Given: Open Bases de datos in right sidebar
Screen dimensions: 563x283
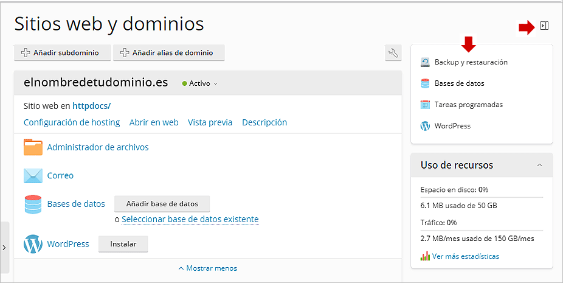Looking at the screenshot, I should tap(452, 83).
